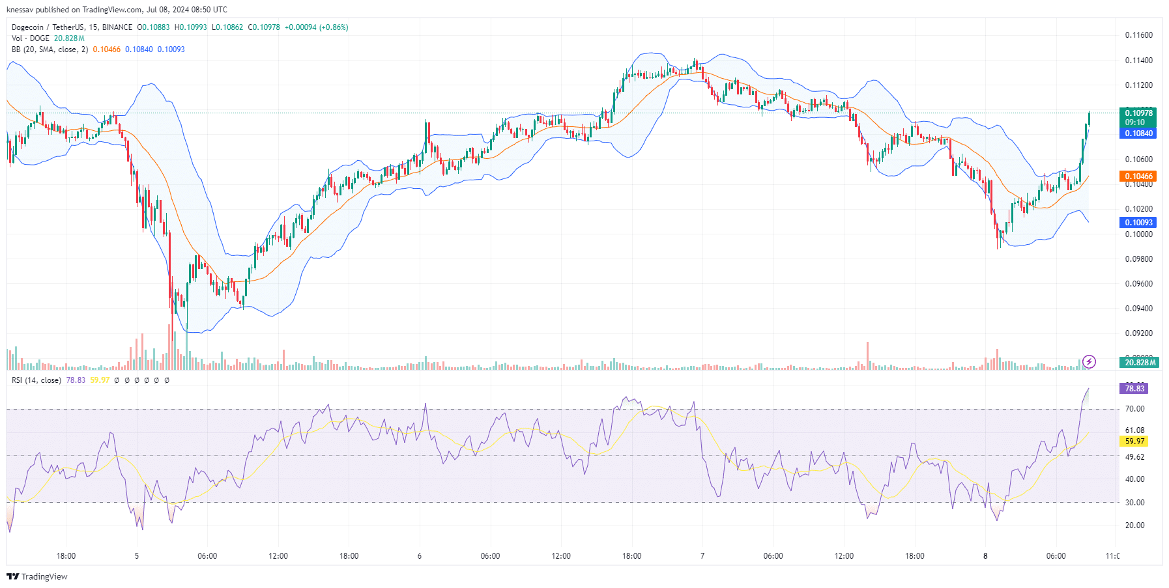The width and height of the screenshot is (1169, 588).
Task: Click the change value +0.00094 (+0.86%)
Action: [317, 27]
